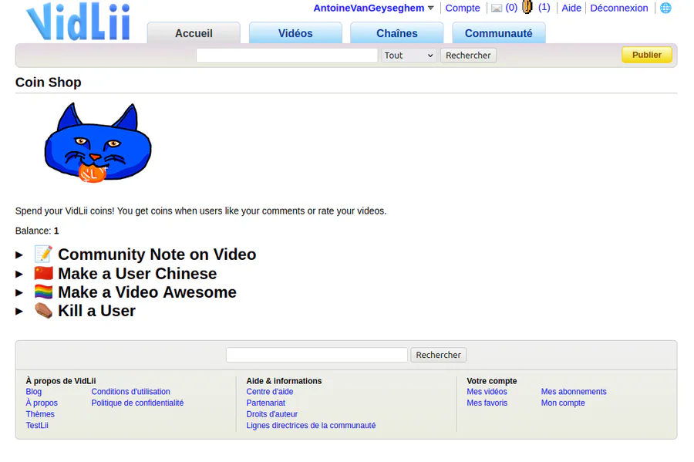Open the TestLii footer link

pyautogui.click(x=37, y=425)
